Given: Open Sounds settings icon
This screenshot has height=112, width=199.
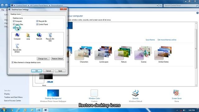Looking at the screenshot, I should (x=135, y=93).
